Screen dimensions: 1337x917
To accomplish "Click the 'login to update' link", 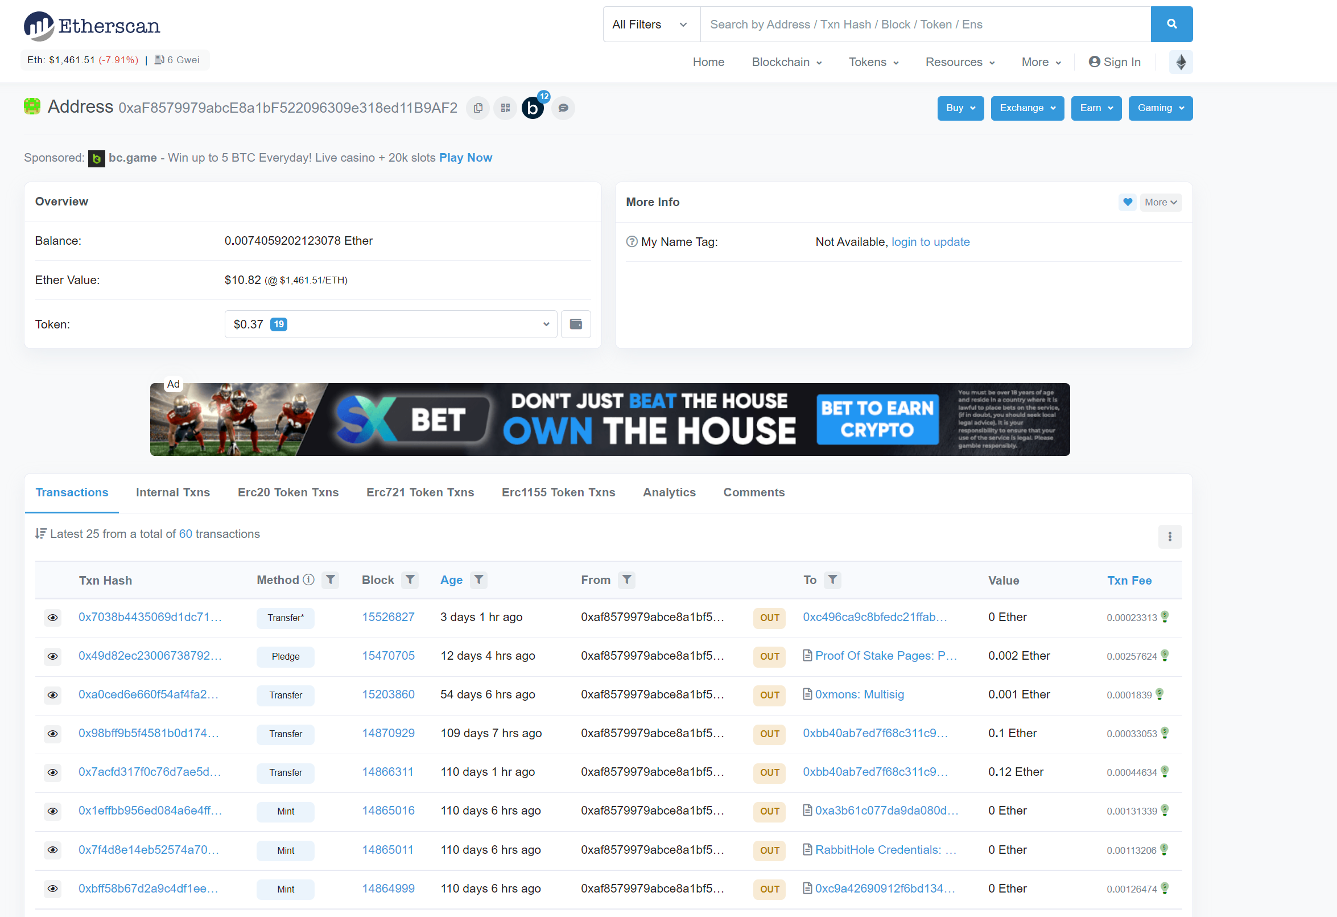I will (930, 242).
